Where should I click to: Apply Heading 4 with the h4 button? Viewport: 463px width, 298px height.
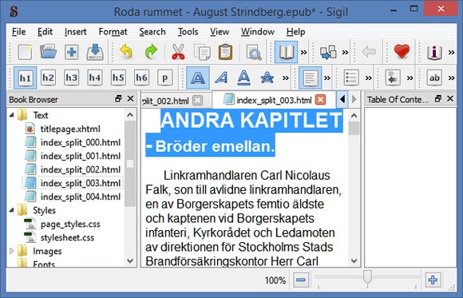click(95, 78)
